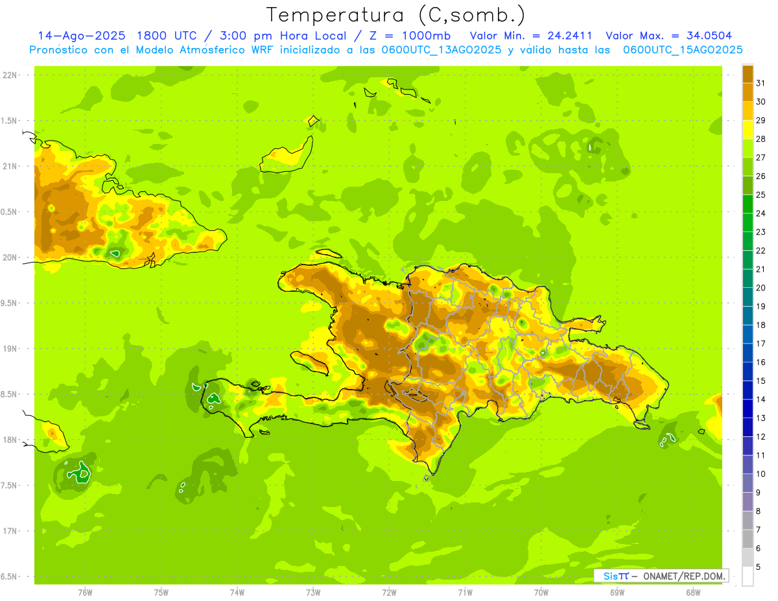Click the blue colorbar swatch between 16 and 17
This screenshot has width=778, height=601.
coord(748,353)
